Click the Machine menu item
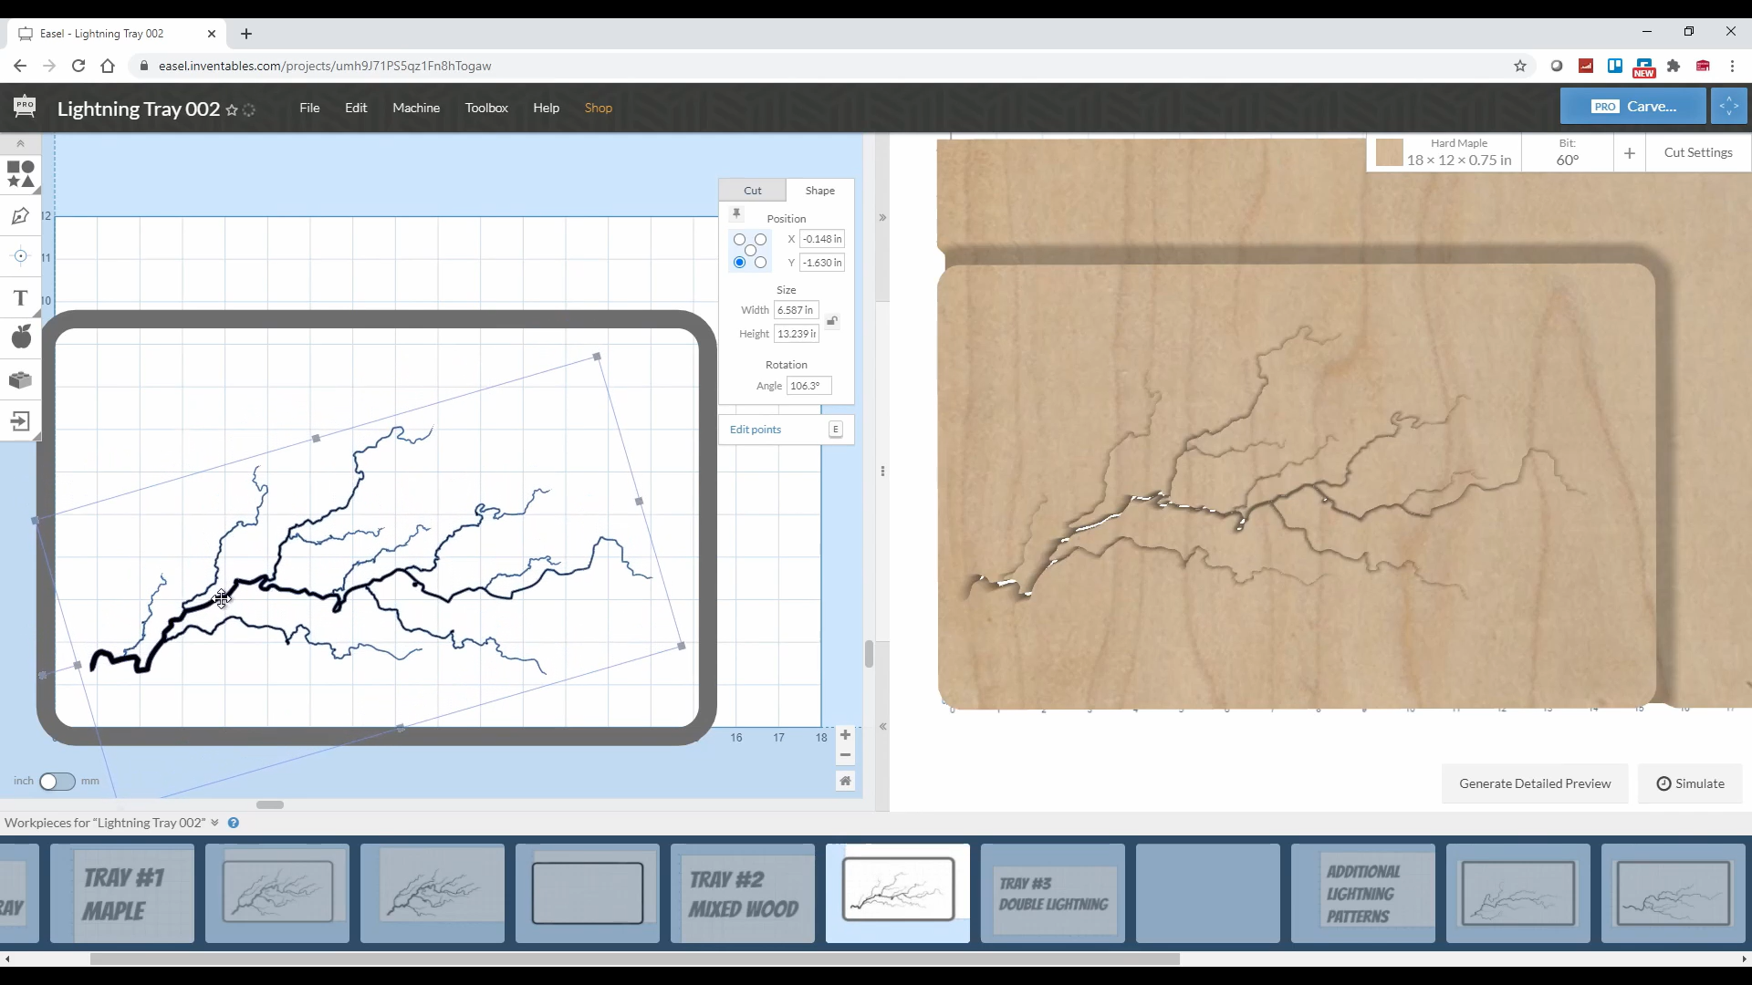The image size is (1752, 985). [x=416, y=107]
